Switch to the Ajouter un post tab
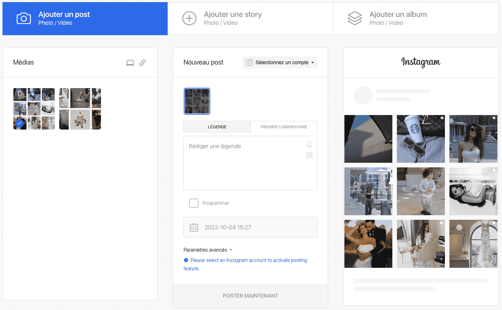This screenshot has height=310, width=502. pyautogui.click(x=85, y=18)
